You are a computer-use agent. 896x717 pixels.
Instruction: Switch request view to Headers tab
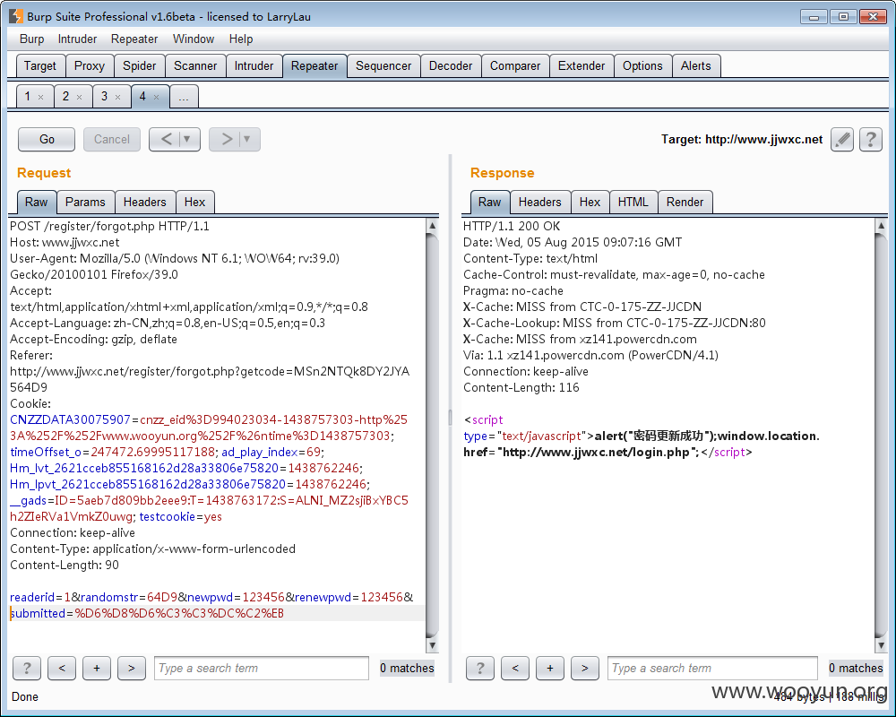144,202
